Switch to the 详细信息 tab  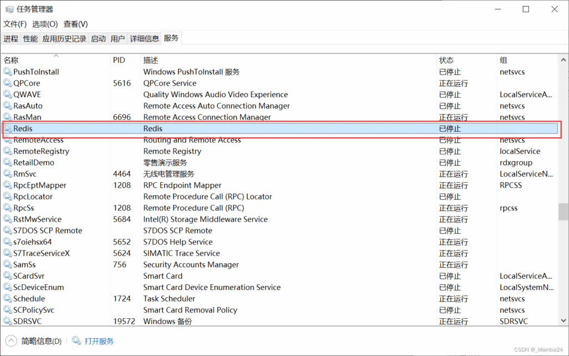144,39
